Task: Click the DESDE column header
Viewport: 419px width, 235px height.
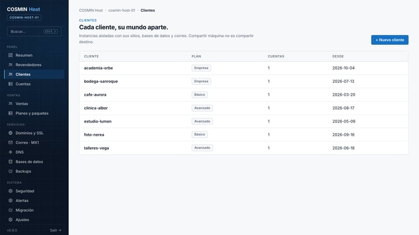Action: 338,56
